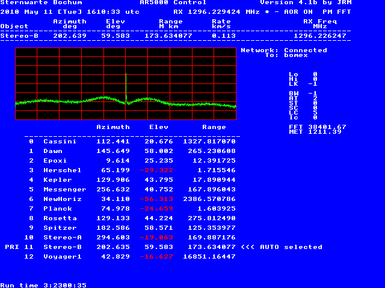
Task: Click the RX 1296.229424 MHz frequency readout
Action: (217, 12)
